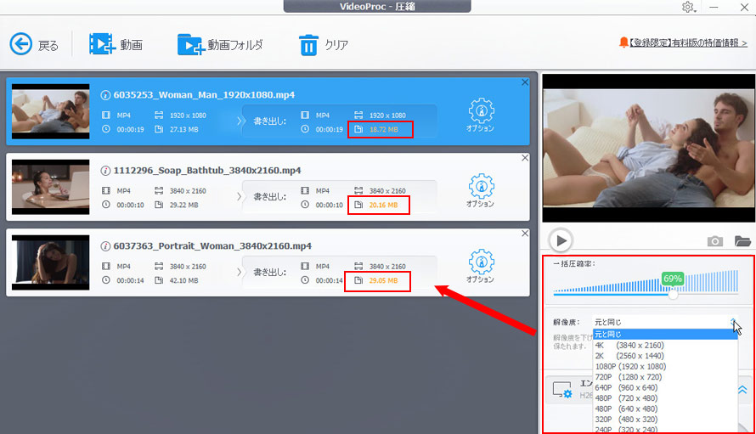Expand the encoder panel double chevron
This screenshot has height=434, width=756.
[743, 390]
